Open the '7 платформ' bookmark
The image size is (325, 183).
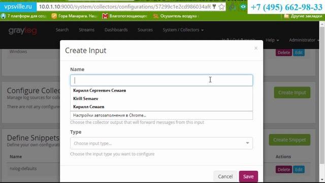[x=23, y=16]
